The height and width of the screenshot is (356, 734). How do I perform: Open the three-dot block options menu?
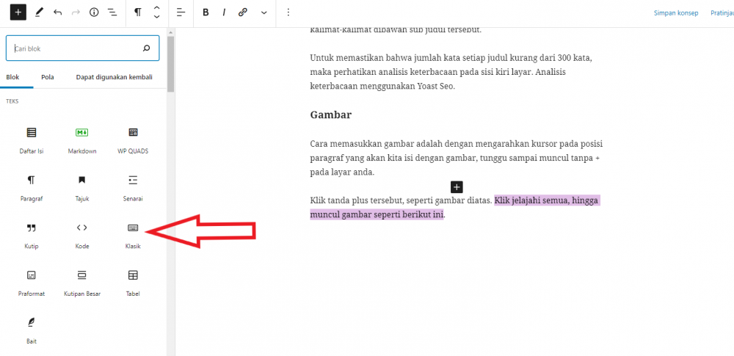coord(288,12)
